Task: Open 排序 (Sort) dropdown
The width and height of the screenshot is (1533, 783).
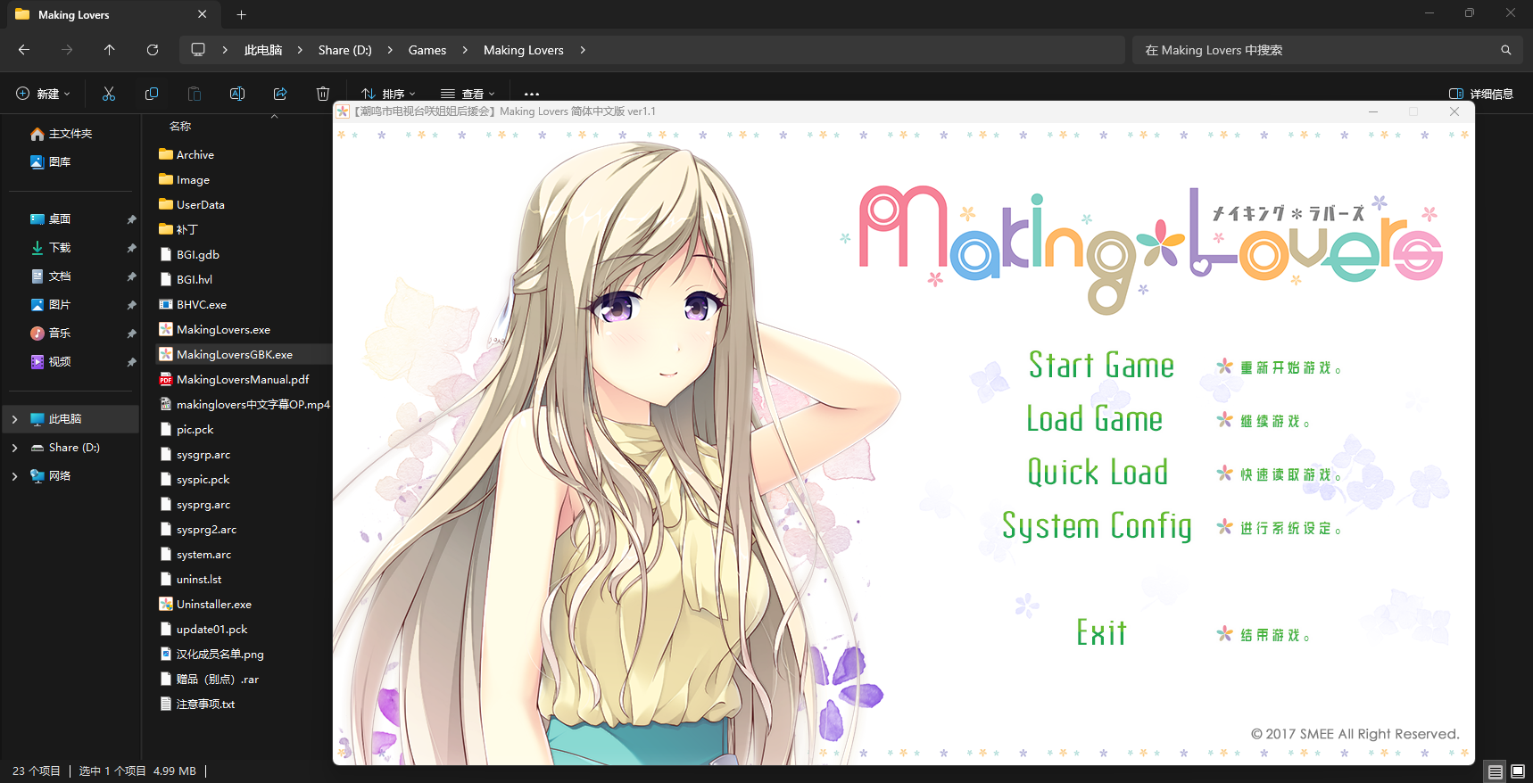Action: pyautogui.click(x=388, y=94)
